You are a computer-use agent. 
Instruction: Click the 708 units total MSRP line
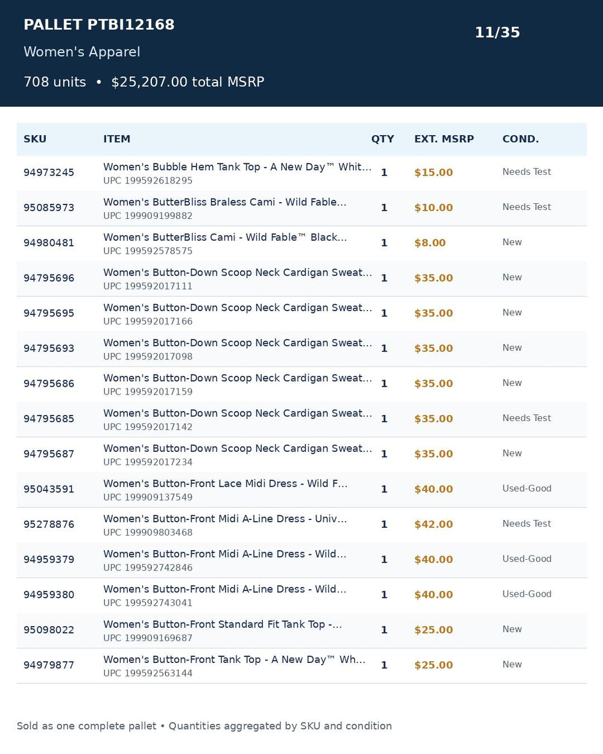(x=144, y=82)
